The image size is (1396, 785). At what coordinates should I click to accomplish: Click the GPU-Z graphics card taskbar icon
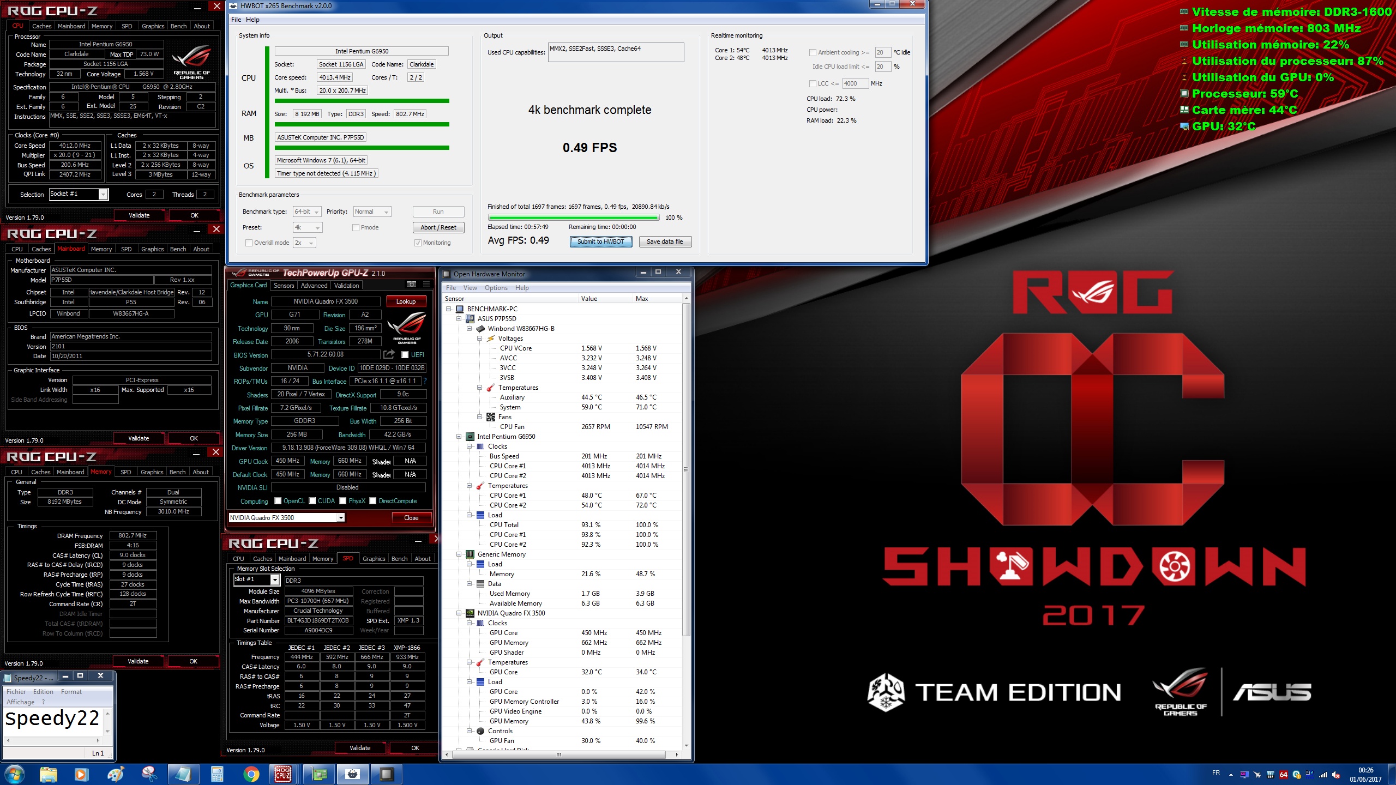[319, 774]
